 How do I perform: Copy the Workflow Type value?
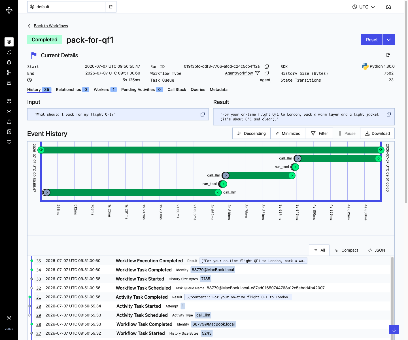point(267,73)
